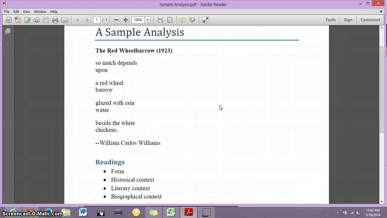Click the 'Form' bullet item
Viewport: 387px width, 218px height.
(118, 171)
